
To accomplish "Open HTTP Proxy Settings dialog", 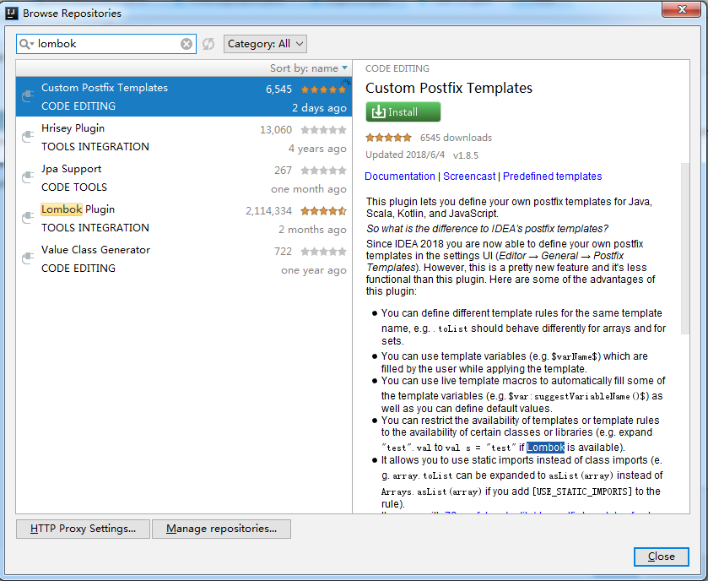I will (83, 529).
